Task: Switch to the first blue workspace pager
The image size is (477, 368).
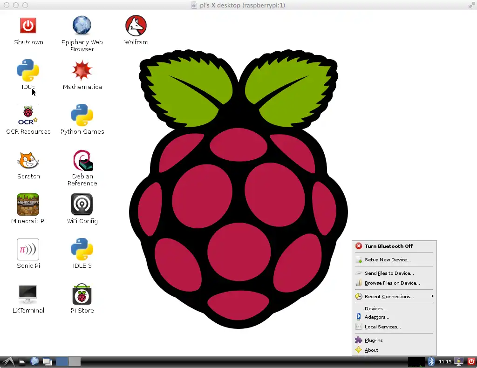Action: click(x=62, y=361)
